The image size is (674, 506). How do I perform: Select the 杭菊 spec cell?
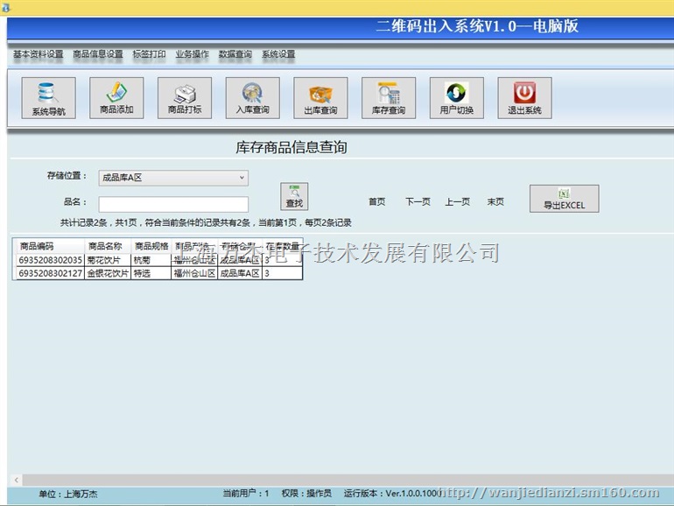pos(151,260)
